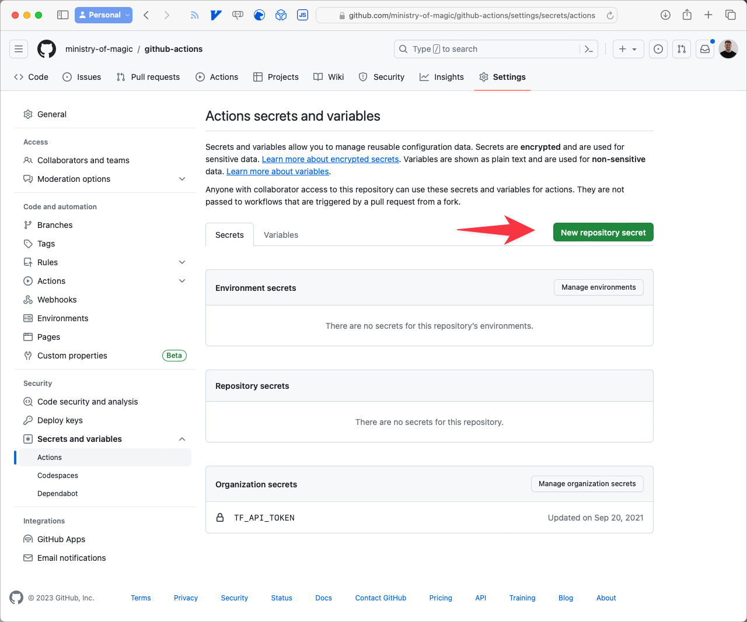
Task: Click the JS extension icon
Action: (302, 15)
